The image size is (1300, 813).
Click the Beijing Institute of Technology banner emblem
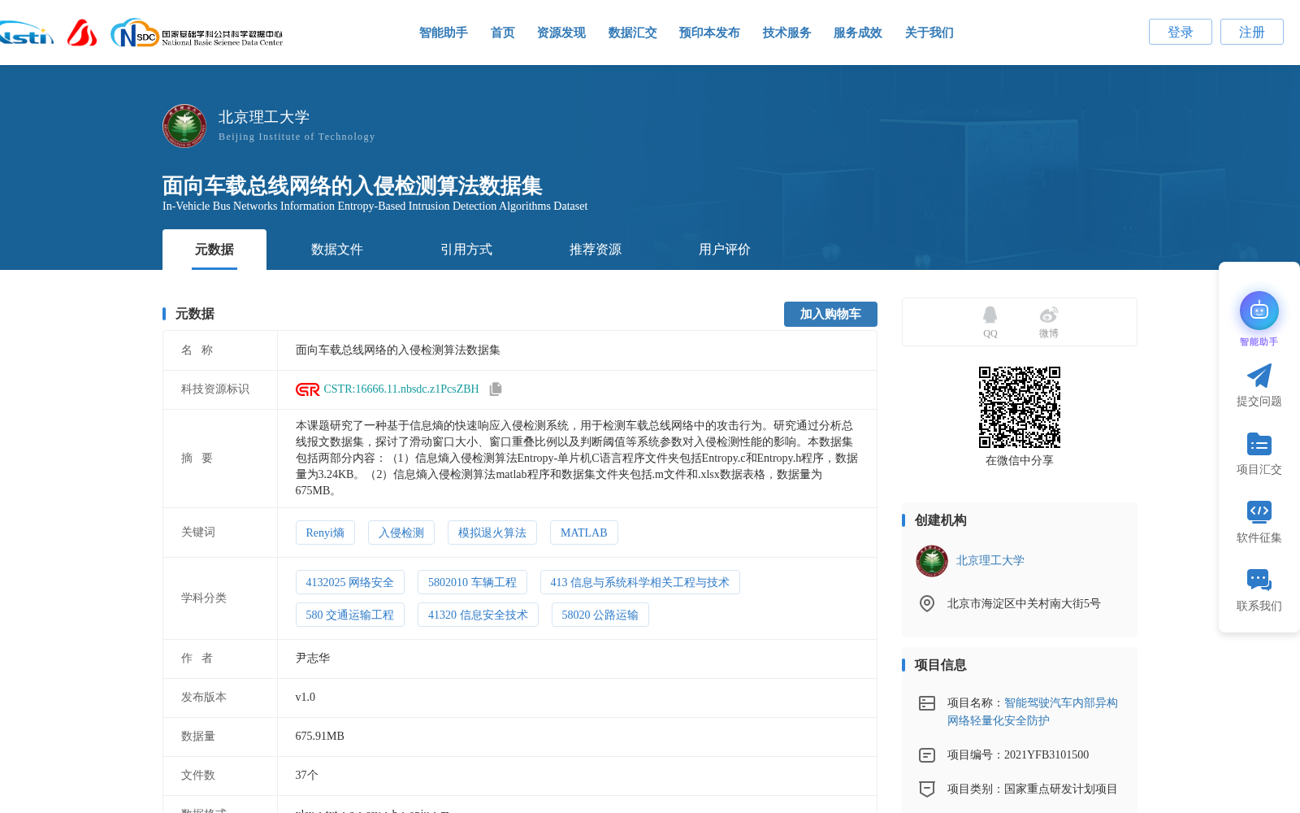pos(184,126)
